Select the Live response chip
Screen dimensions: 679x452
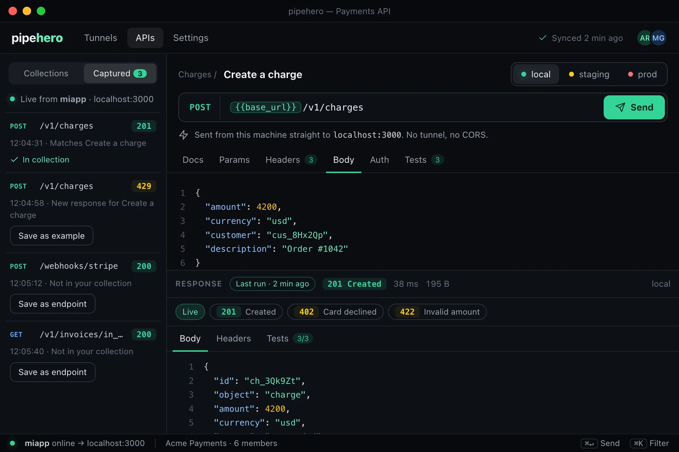(190, 312)
